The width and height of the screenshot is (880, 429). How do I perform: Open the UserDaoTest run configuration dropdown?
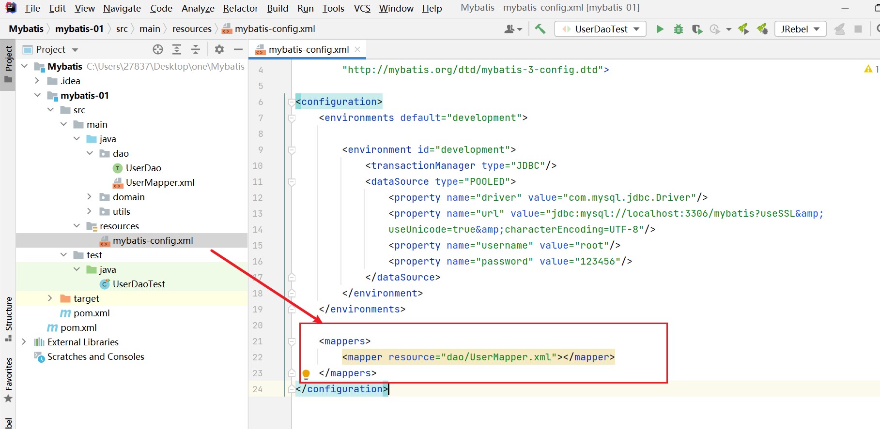(600, 29)
